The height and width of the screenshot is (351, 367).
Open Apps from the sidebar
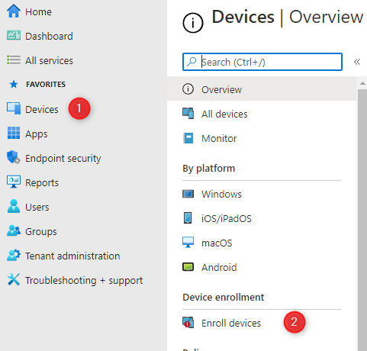[x=37, y=134]
